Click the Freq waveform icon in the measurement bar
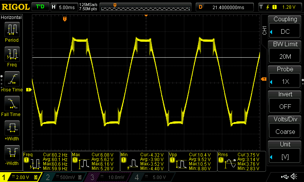This screenshot has height=182, width=304. [x=35, y=164]
